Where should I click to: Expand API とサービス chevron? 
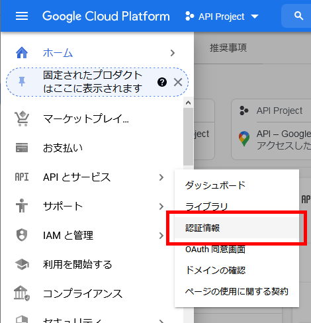(161, 177)
